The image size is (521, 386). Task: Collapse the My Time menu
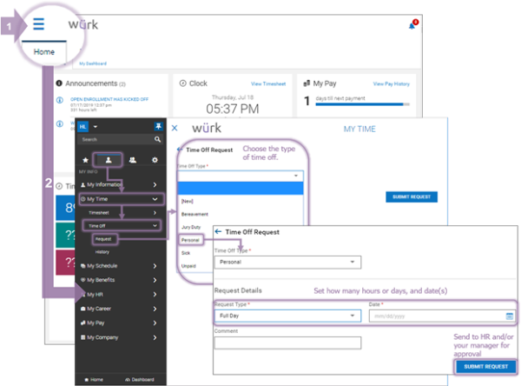[x=122, y=199]
